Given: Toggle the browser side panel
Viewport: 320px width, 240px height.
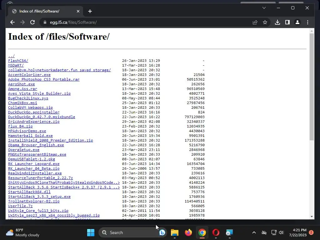Looking at the screenshot, I should (287, 22).
